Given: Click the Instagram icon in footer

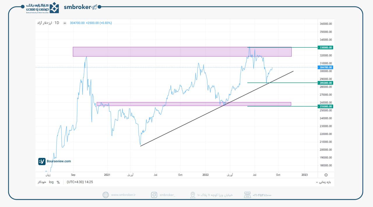Looking at the screenshot, I should [x=154, y=195].
